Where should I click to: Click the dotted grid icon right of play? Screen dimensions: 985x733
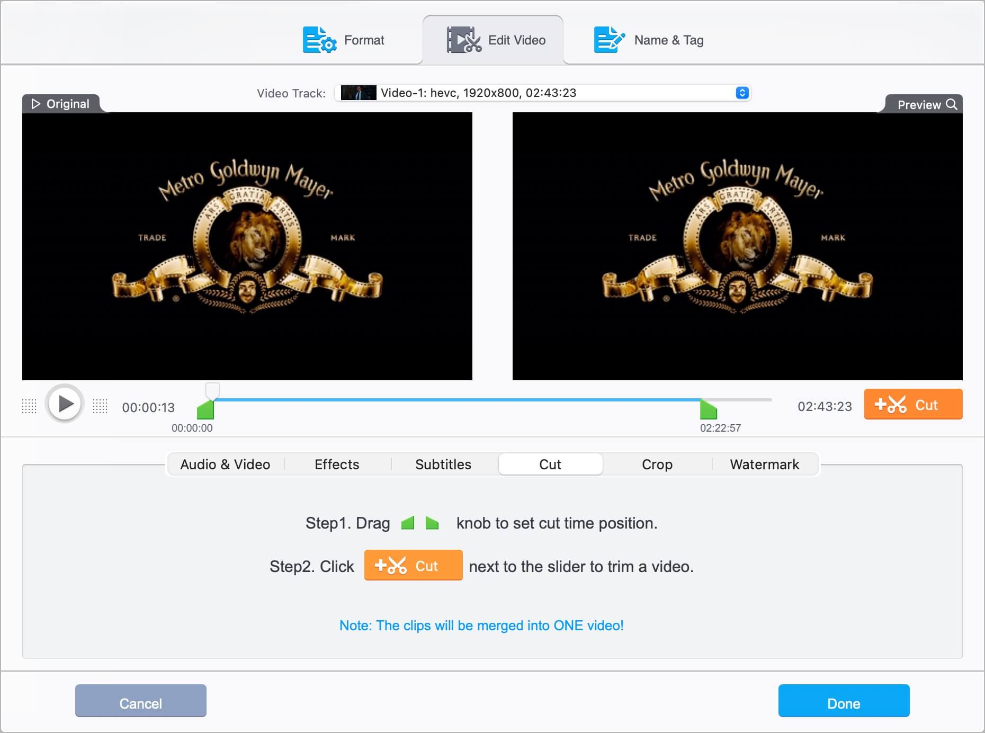tap(100, 406)
